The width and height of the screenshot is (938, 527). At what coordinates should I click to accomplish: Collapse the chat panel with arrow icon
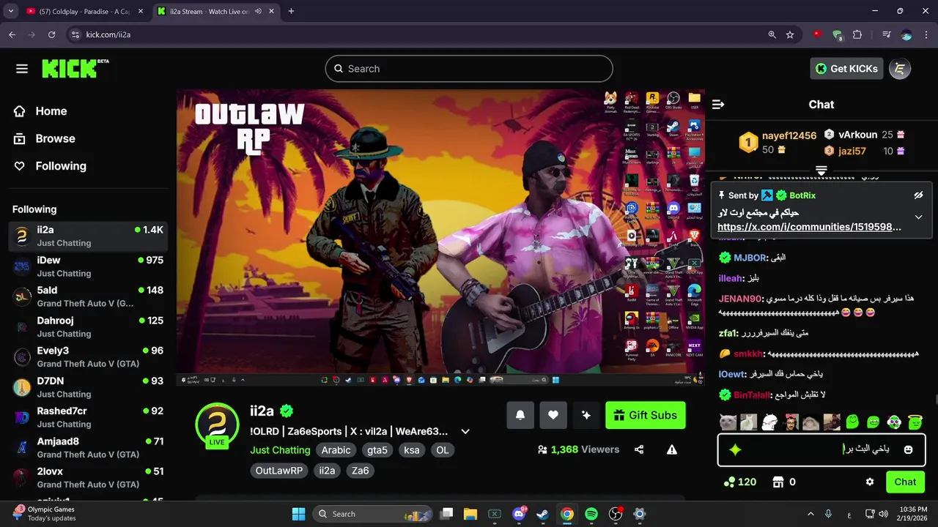718,105
